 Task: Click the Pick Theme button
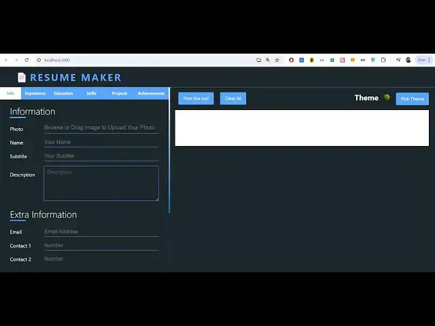point(413,98)
